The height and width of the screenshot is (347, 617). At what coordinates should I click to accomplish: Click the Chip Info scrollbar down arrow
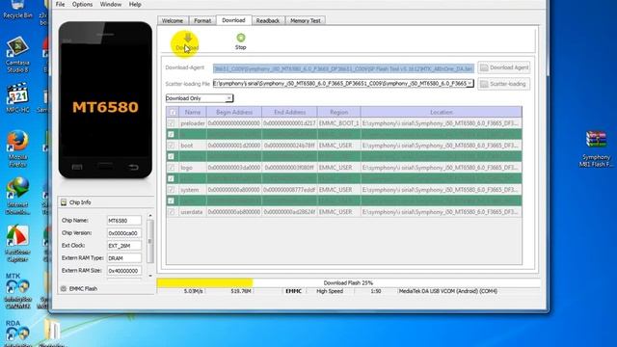[x=150, y=276]
